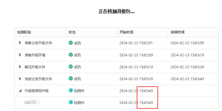Click the 升级框架自升级 stage name

click(x=37, y=91)
